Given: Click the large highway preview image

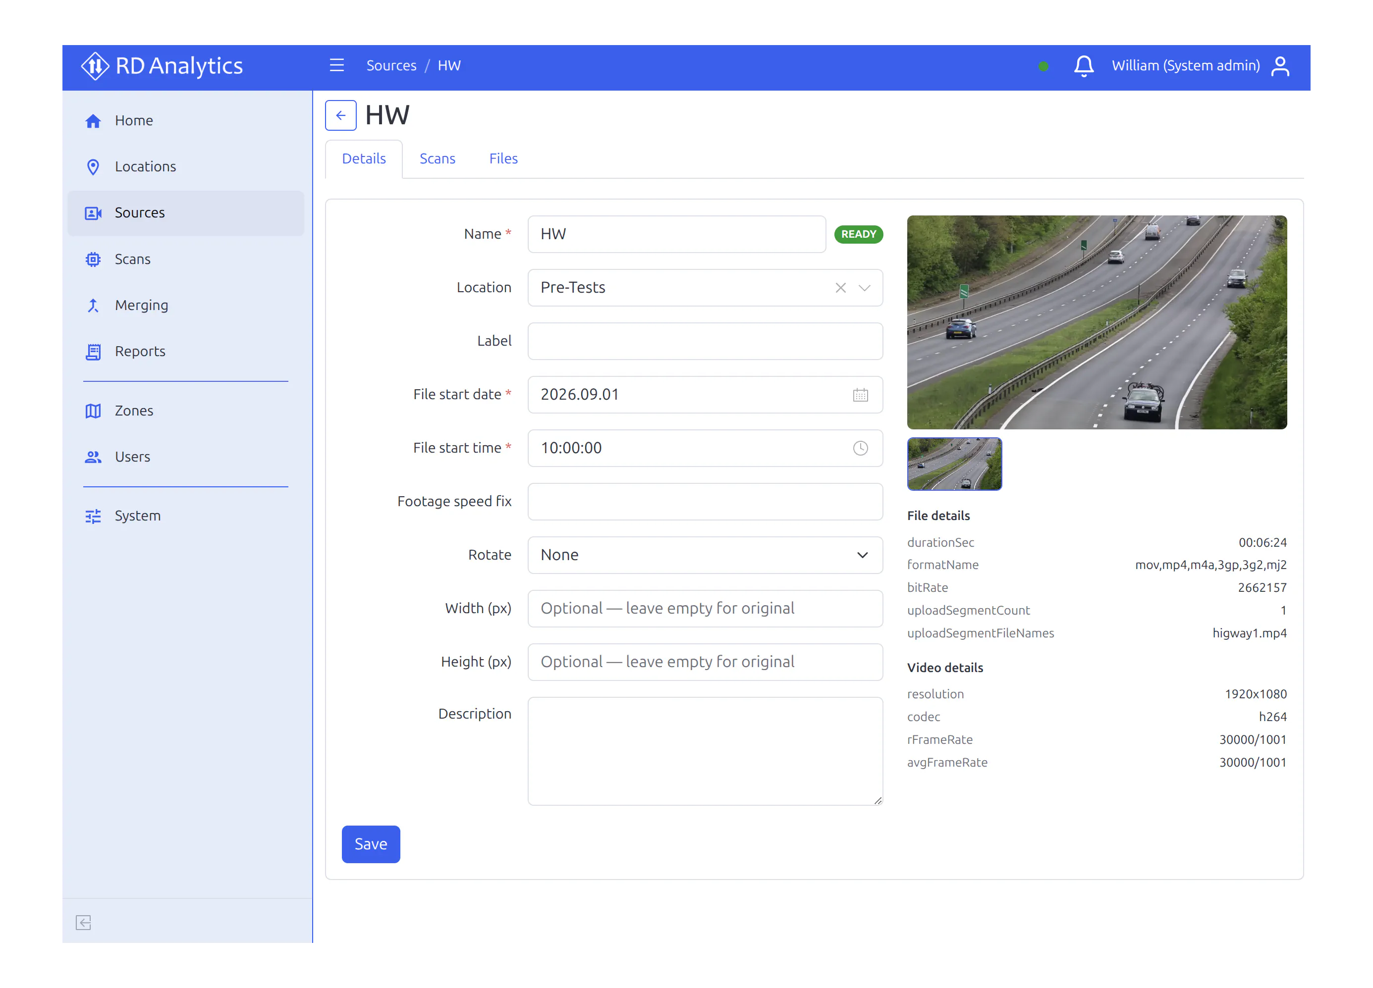Looking at the screenshot, I should [x=1097, y=322].
